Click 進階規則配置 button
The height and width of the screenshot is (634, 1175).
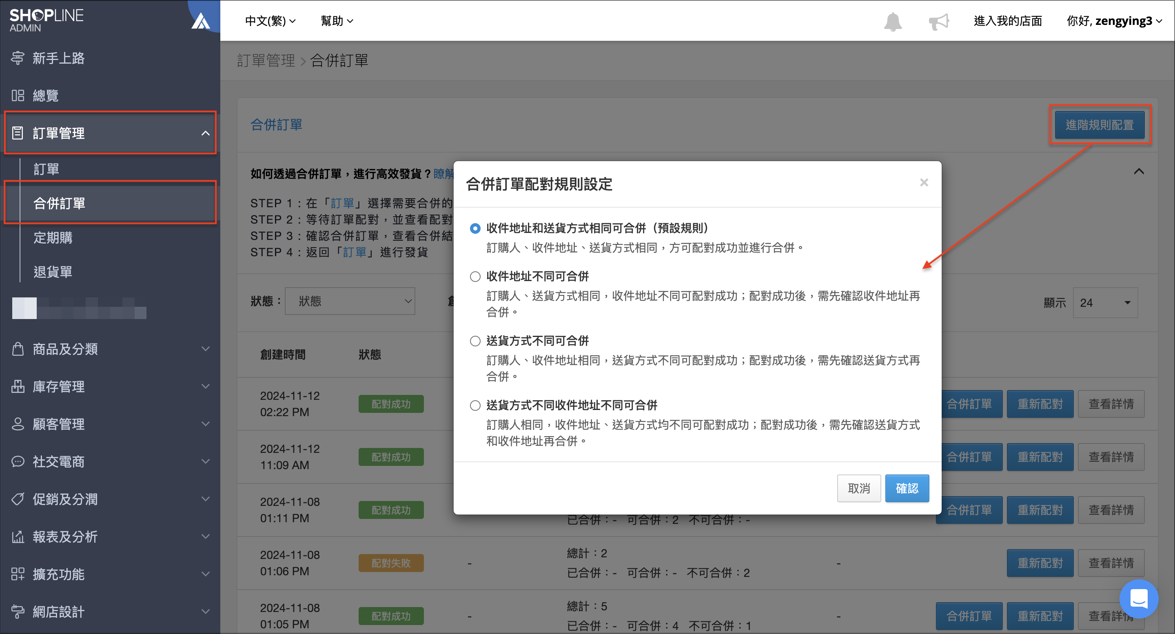1099,124
